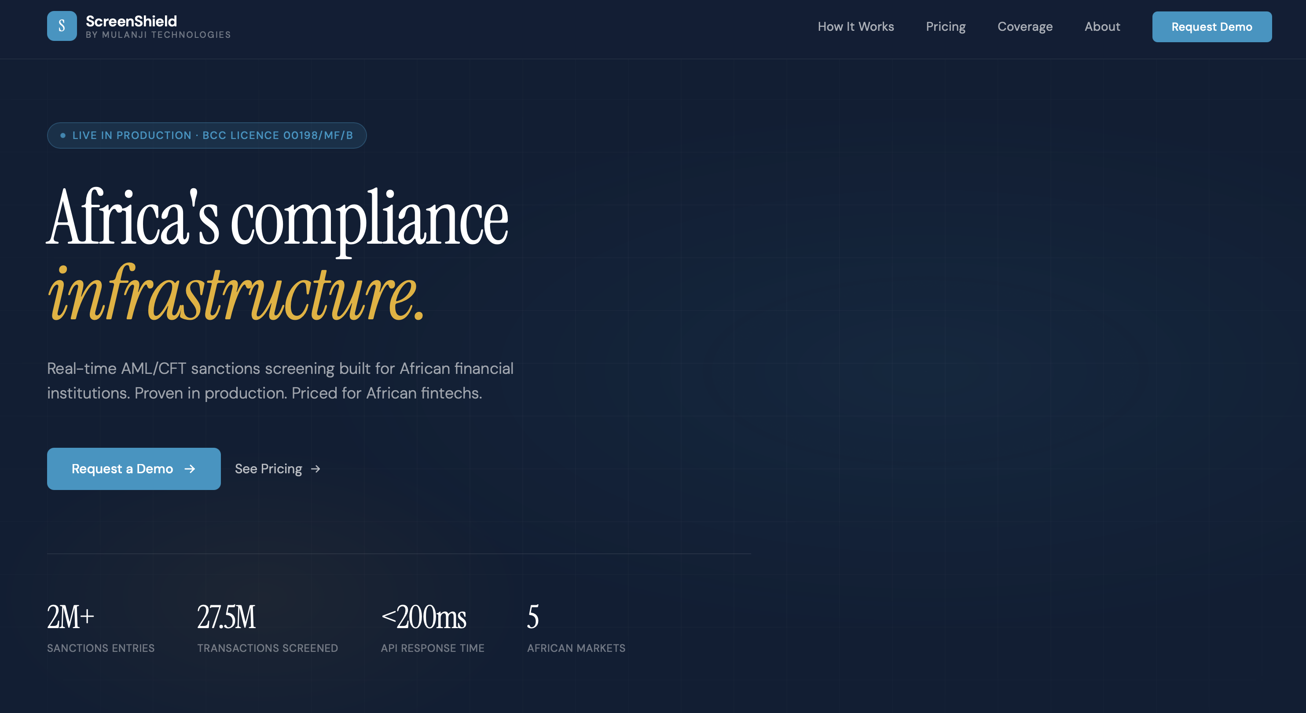Select the 2M+ sanctions entries stat
Image resolution: width=1306 pixels, height=713 pixels.
click(x=70, y=617)
